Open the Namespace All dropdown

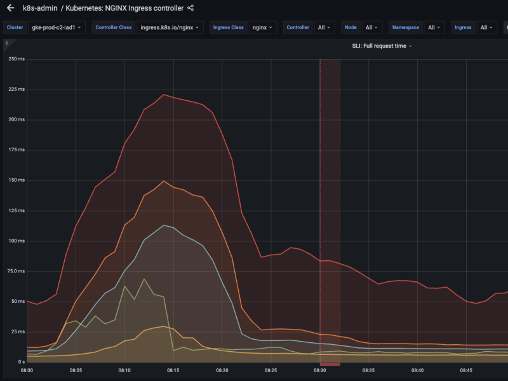434,27
